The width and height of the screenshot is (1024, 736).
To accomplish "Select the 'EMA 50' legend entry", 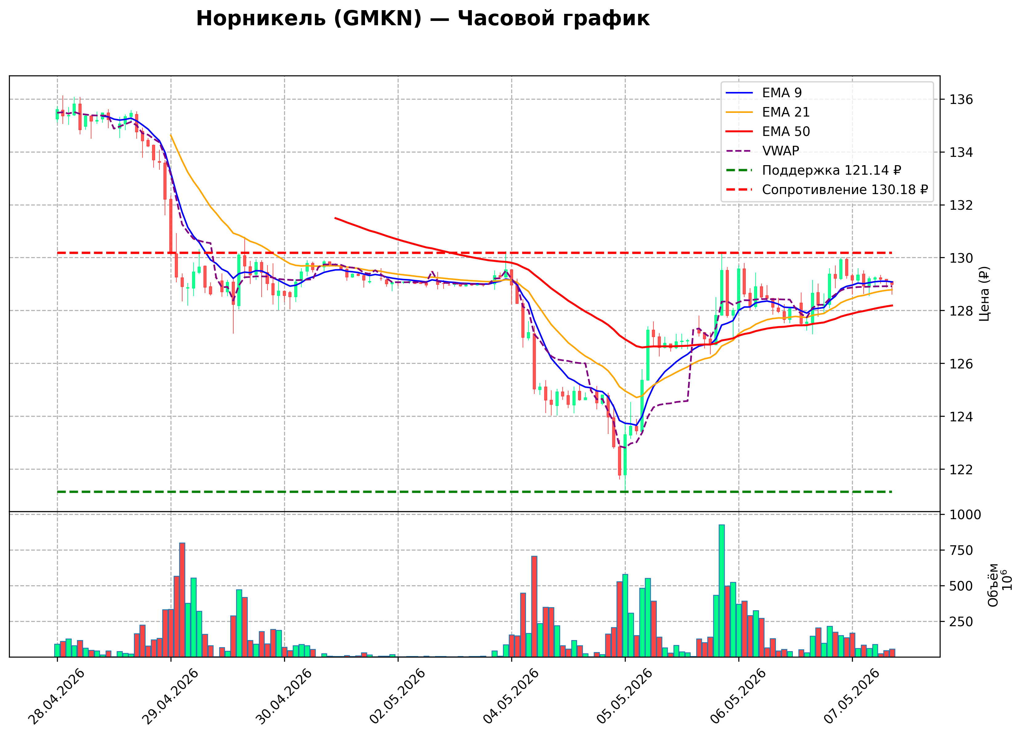I will (x=768, y=131).
